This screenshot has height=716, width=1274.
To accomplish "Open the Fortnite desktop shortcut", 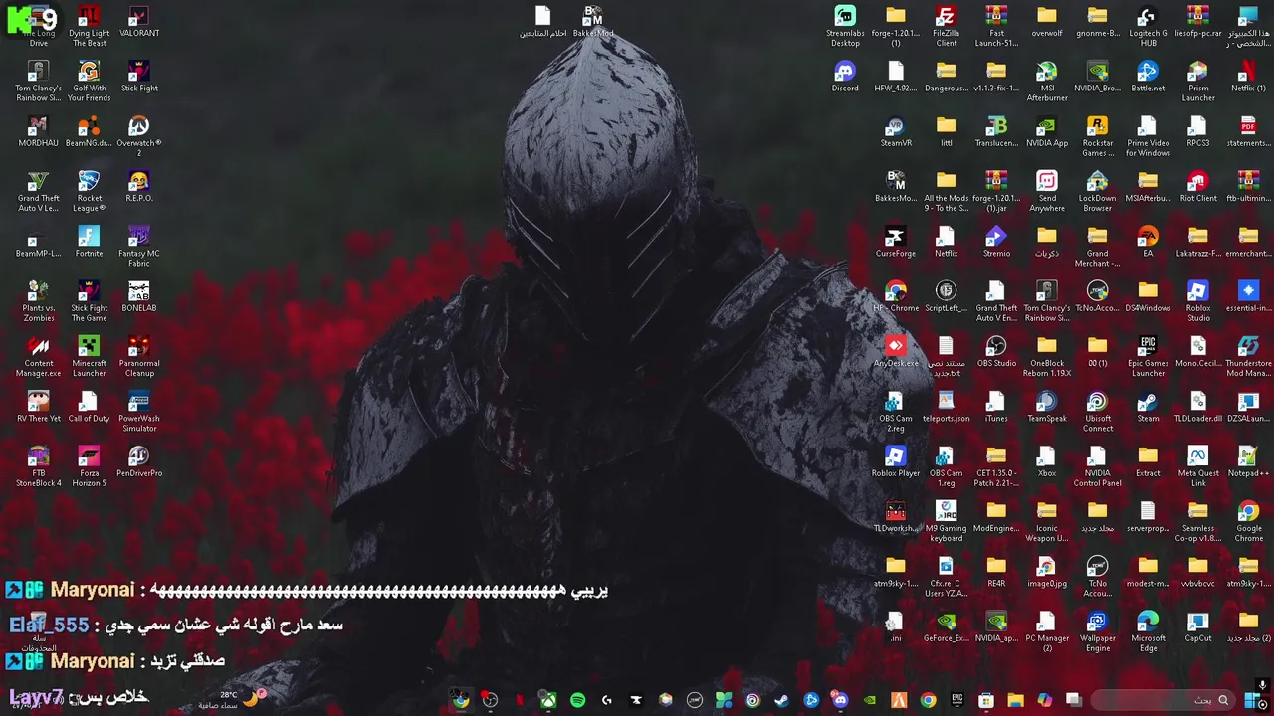I will [x=89, y=242].
